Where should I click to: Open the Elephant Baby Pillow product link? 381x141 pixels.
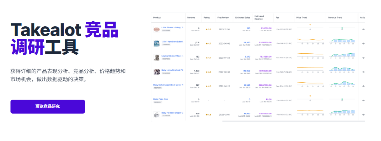(172, 56)
